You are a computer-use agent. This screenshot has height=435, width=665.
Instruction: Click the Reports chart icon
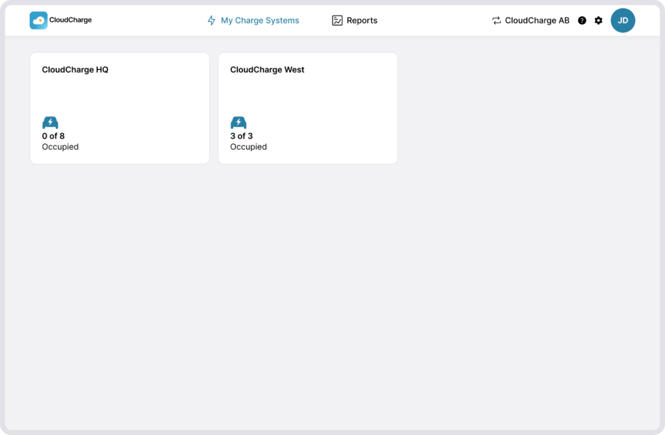[337, 20]
